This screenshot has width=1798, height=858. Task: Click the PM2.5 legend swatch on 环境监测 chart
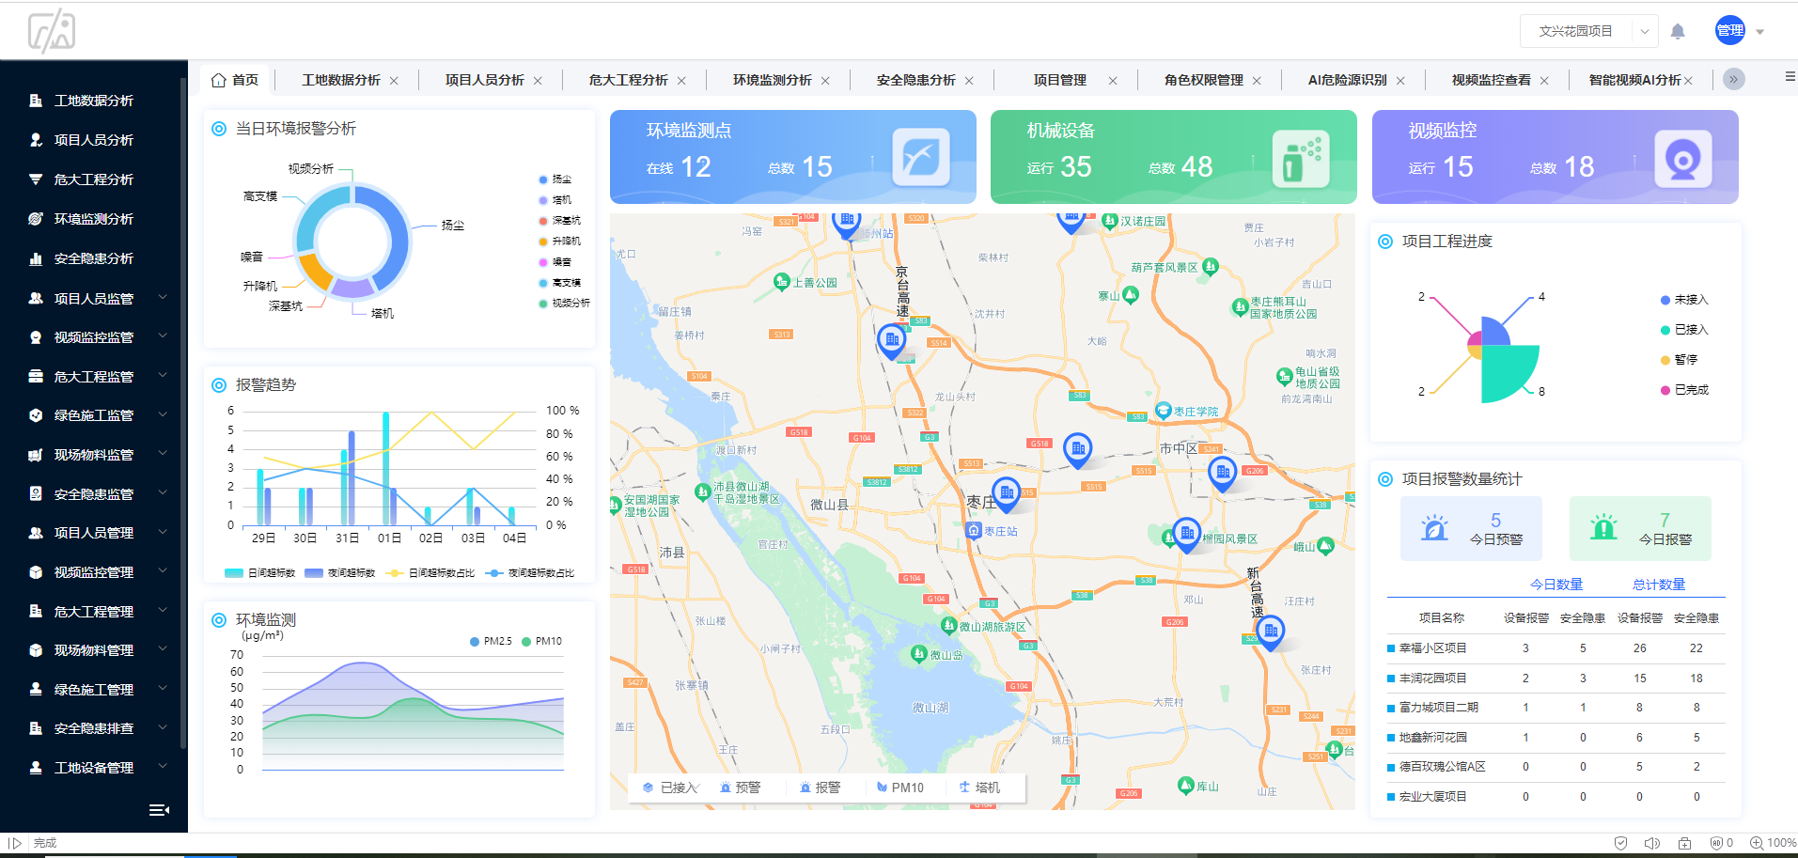coord(474,641)
